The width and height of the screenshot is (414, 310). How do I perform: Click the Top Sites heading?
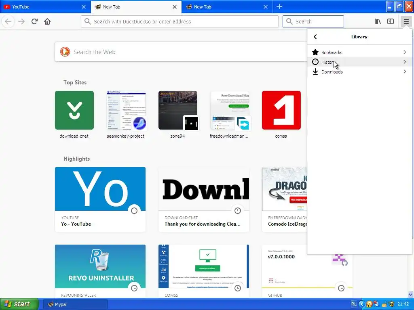pyautogui.click(x=75, y=82)
